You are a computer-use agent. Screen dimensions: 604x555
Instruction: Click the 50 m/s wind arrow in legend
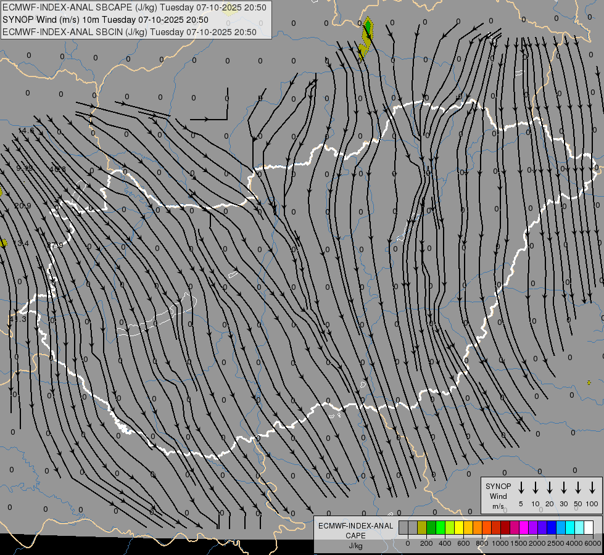[578, 488]
